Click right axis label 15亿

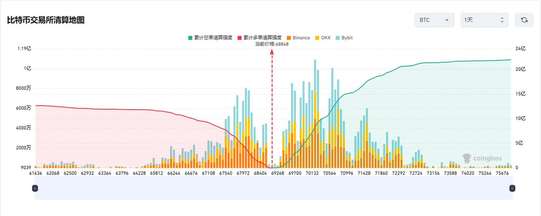coord(520,94)
